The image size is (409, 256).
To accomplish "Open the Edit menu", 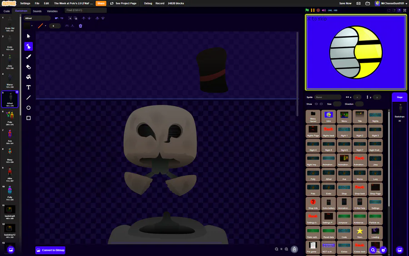I will point(46,3).
